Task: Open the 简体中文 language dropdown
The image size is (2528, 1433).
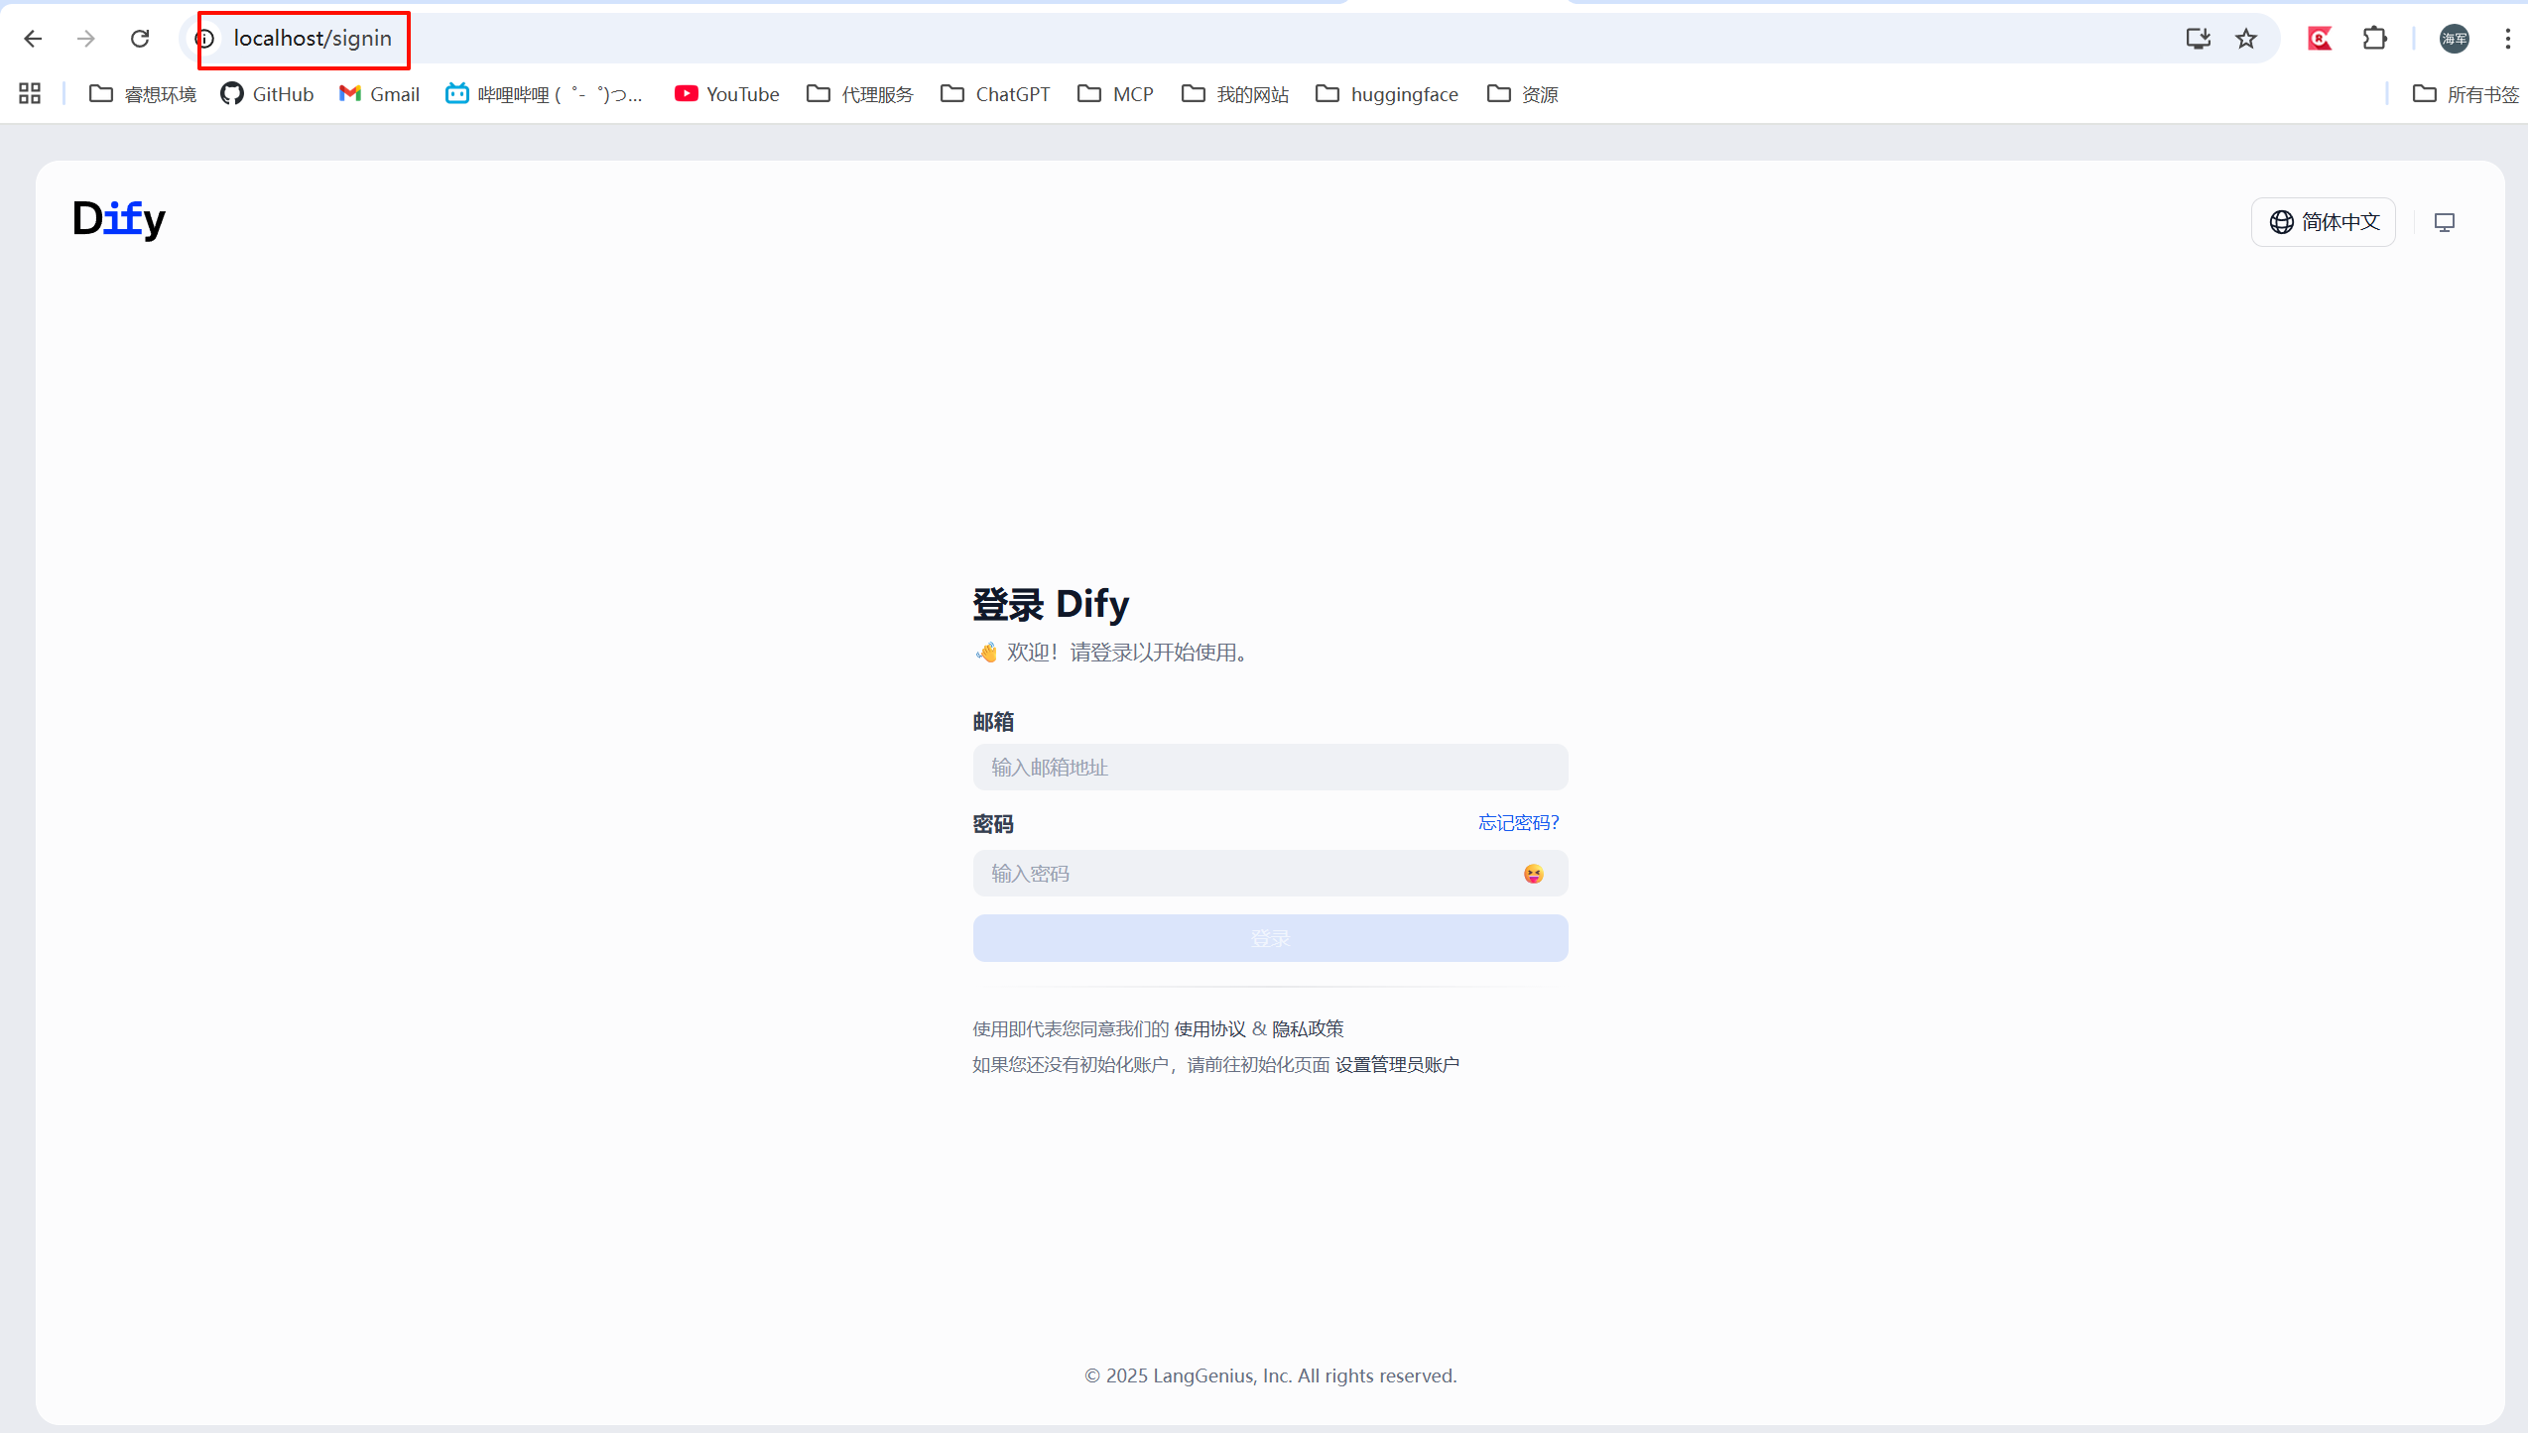Action: (x=2324, y=222)
